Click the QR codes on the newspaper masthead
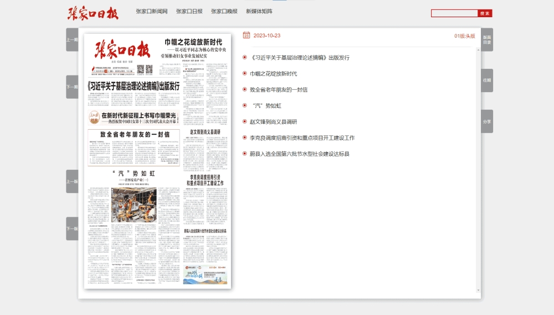 click(x=145, y=69)
